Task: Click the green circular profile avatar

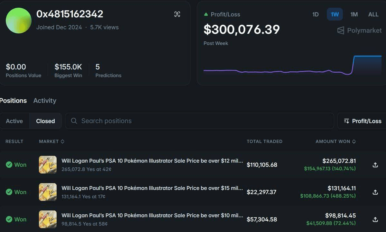Action: (x=19, y=21)
